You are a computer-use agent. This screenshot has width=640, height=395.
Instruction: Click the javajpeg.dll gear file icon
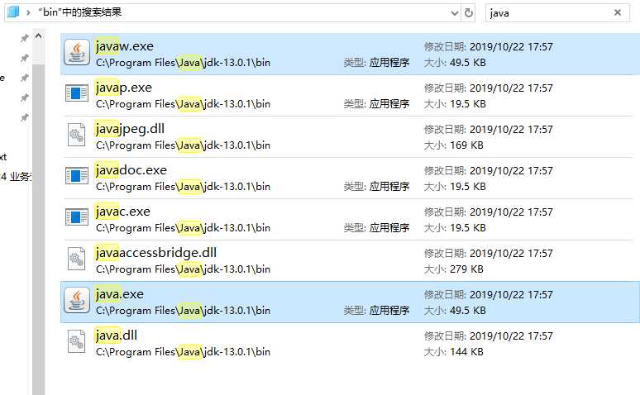[x=76, y=135]
